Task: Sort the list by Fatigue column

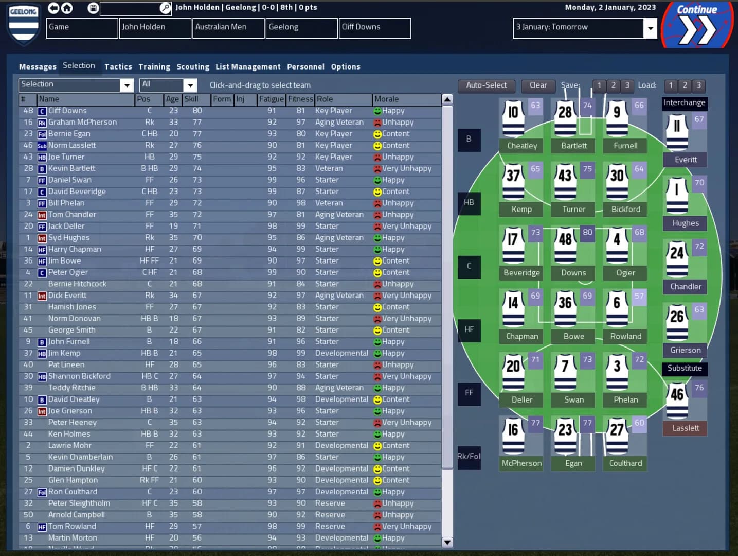Action: (271, 99)
